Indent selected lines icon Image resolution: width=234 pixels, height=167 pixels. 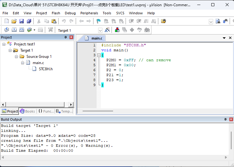pyautogui.click(x=131, y=21)
